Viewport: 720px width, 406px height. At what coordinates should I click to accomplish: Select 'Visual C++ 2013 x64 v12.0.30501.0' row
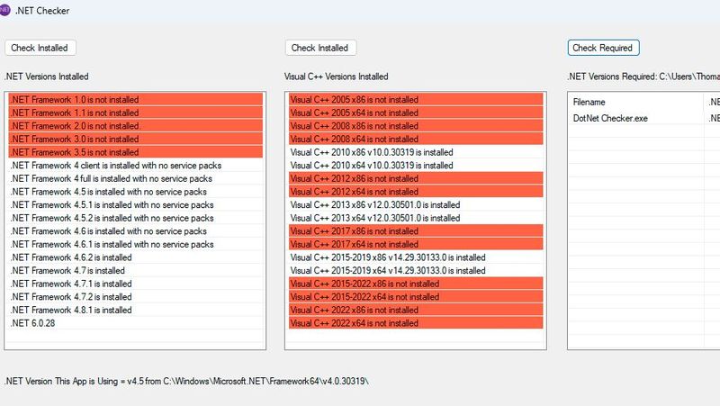[x=416, y=218]
